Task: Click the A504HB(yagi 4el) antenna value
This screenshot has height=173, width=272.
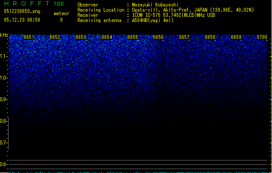Action: pos(153,20)
